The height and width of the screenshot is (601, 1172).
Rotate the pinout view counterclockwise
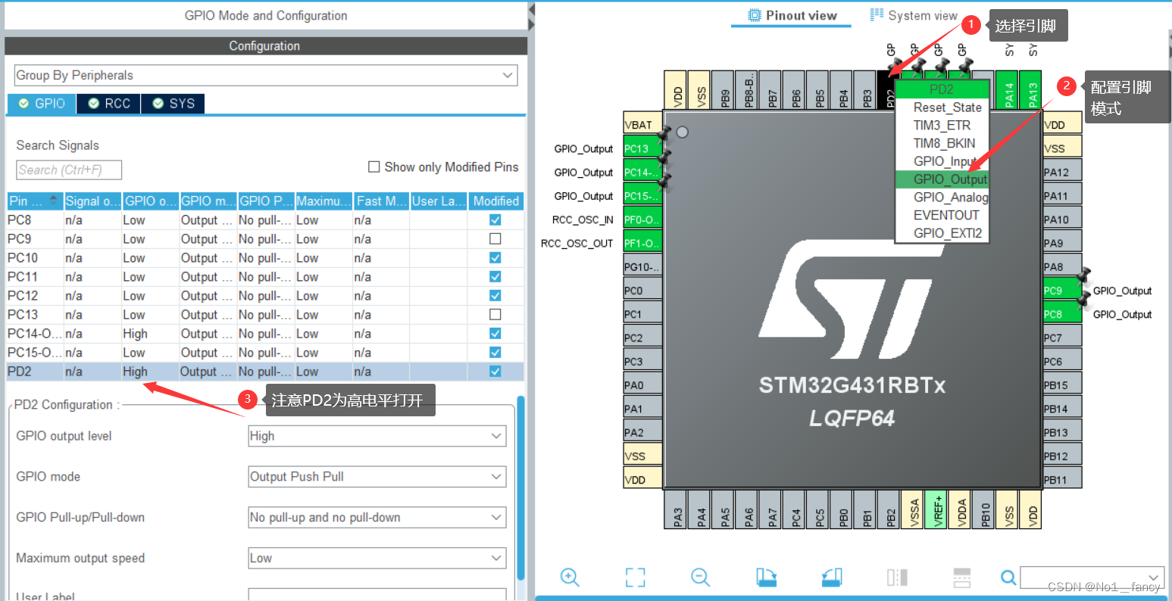pyautogui.click(x=831, y=578)
